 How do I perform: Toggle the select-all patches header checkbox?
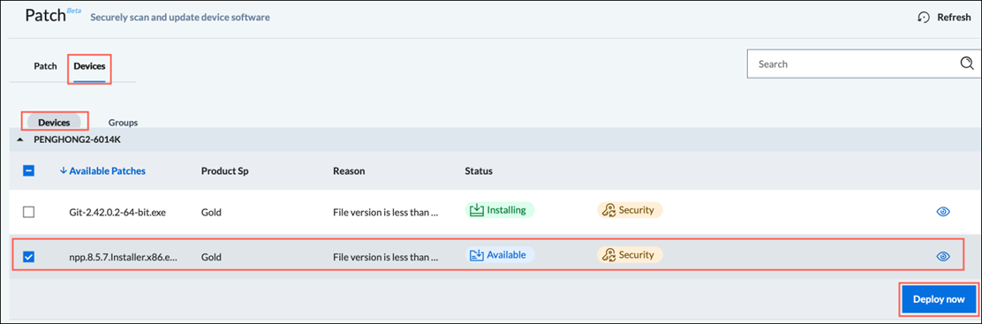coord(29,170)
